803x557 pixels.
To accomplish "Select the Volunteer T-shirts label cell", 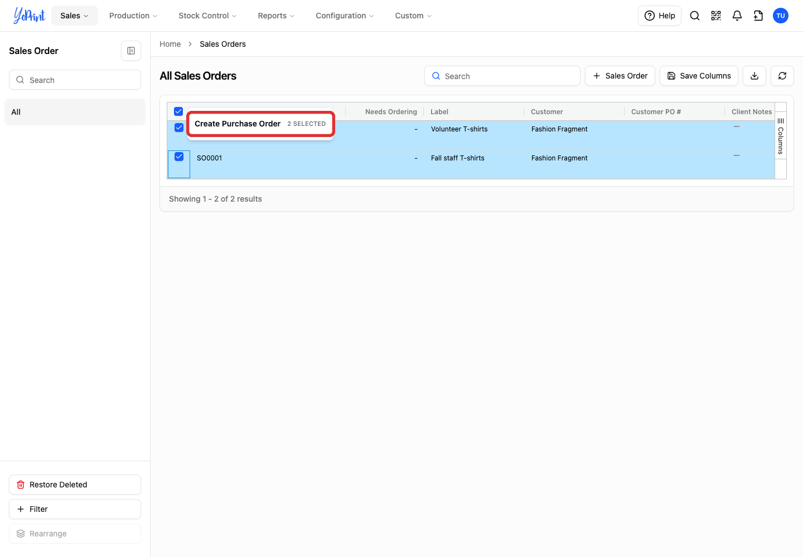I will pos(459,129).
